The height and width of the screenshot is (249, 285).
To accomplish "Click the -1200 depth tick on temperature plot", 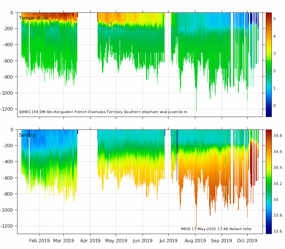I will pos(6,109).
